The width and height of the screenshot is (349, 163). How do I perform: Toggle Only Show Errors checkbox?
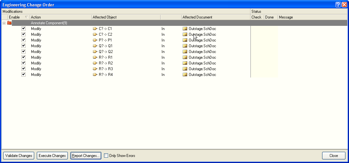pos(106,156)
